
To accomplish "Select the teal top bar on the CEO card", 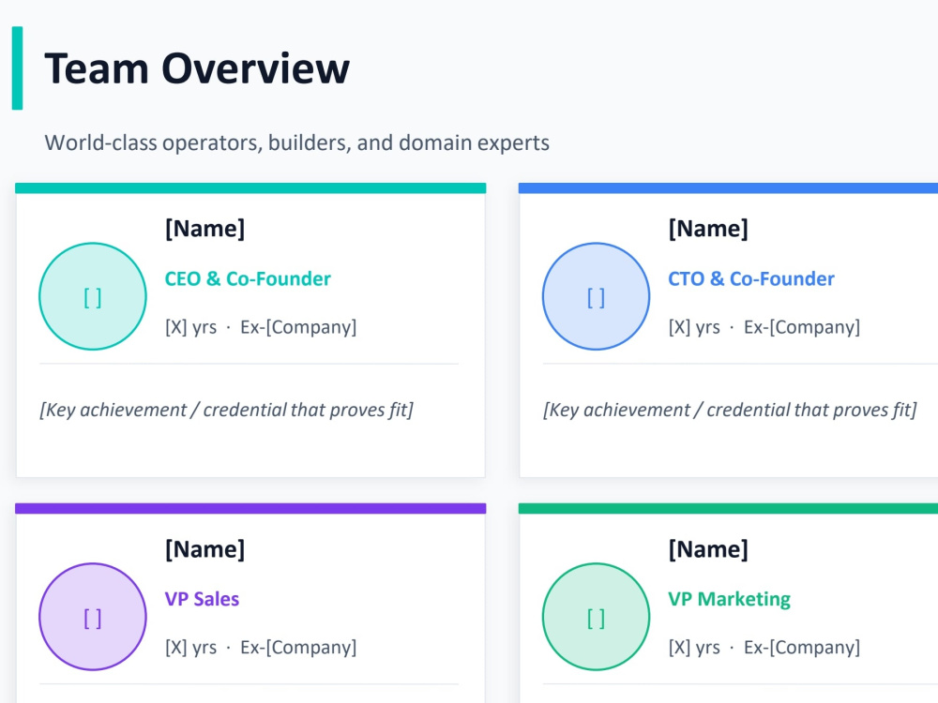I will [250, 188].
